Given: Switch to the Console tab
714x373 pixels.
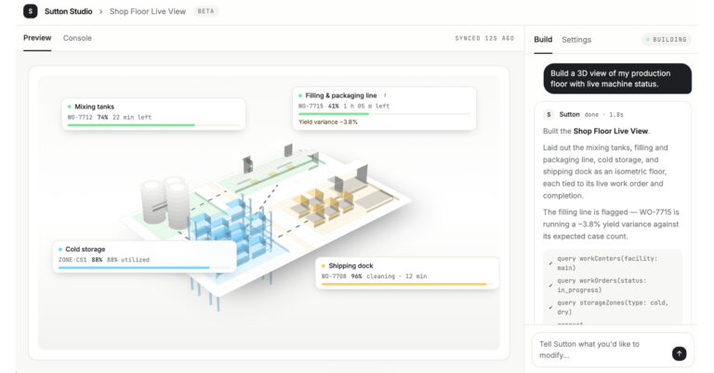Looking at the screenshot, I should 77,38.
